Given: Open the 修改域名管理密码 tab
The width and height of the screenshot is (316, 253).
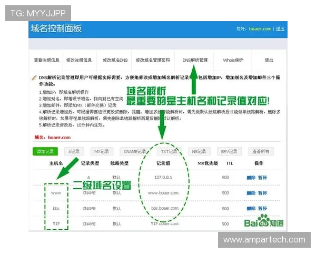Looking at the screenshot, I should [x=153, y=60].
